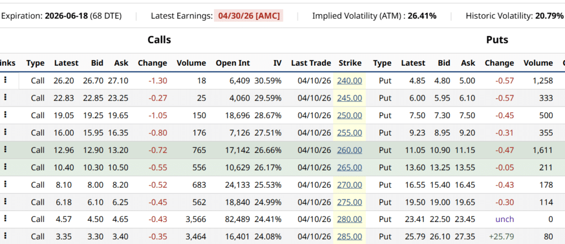Click the puts Change column header
The width and height of the screenshot is (565, 244).
[499, 63]
